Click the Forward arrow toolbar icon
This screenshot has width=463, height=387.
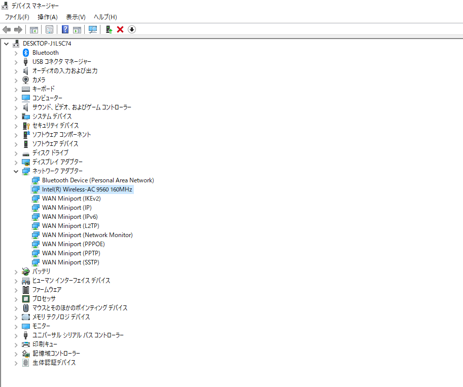(x=18, y=29)
